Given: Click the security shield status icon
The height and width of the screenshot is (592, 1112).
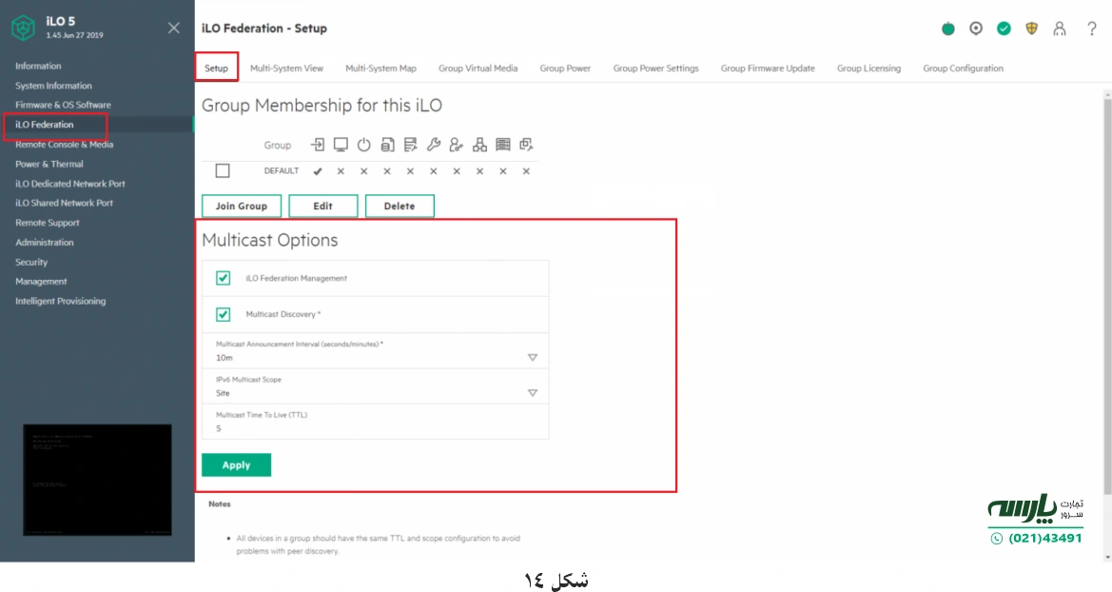Looking at the screenshot, I should pos(1031,29).
